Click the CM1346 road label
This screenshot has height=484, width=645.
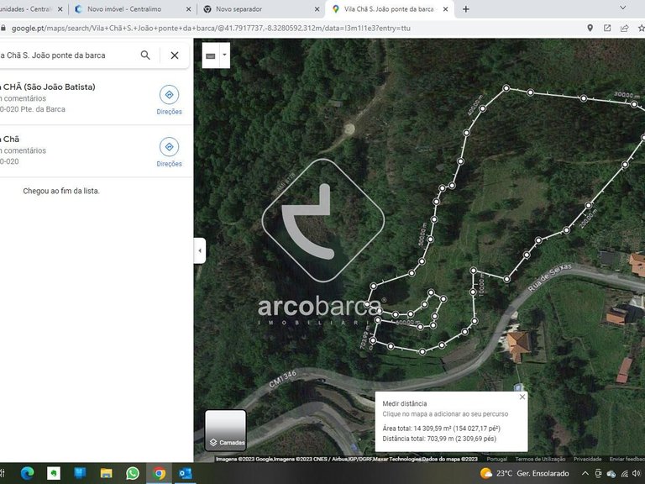282,379
